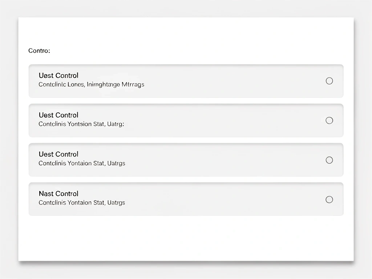Click the Nast Control subtitle text

click(x=82, y=203)
